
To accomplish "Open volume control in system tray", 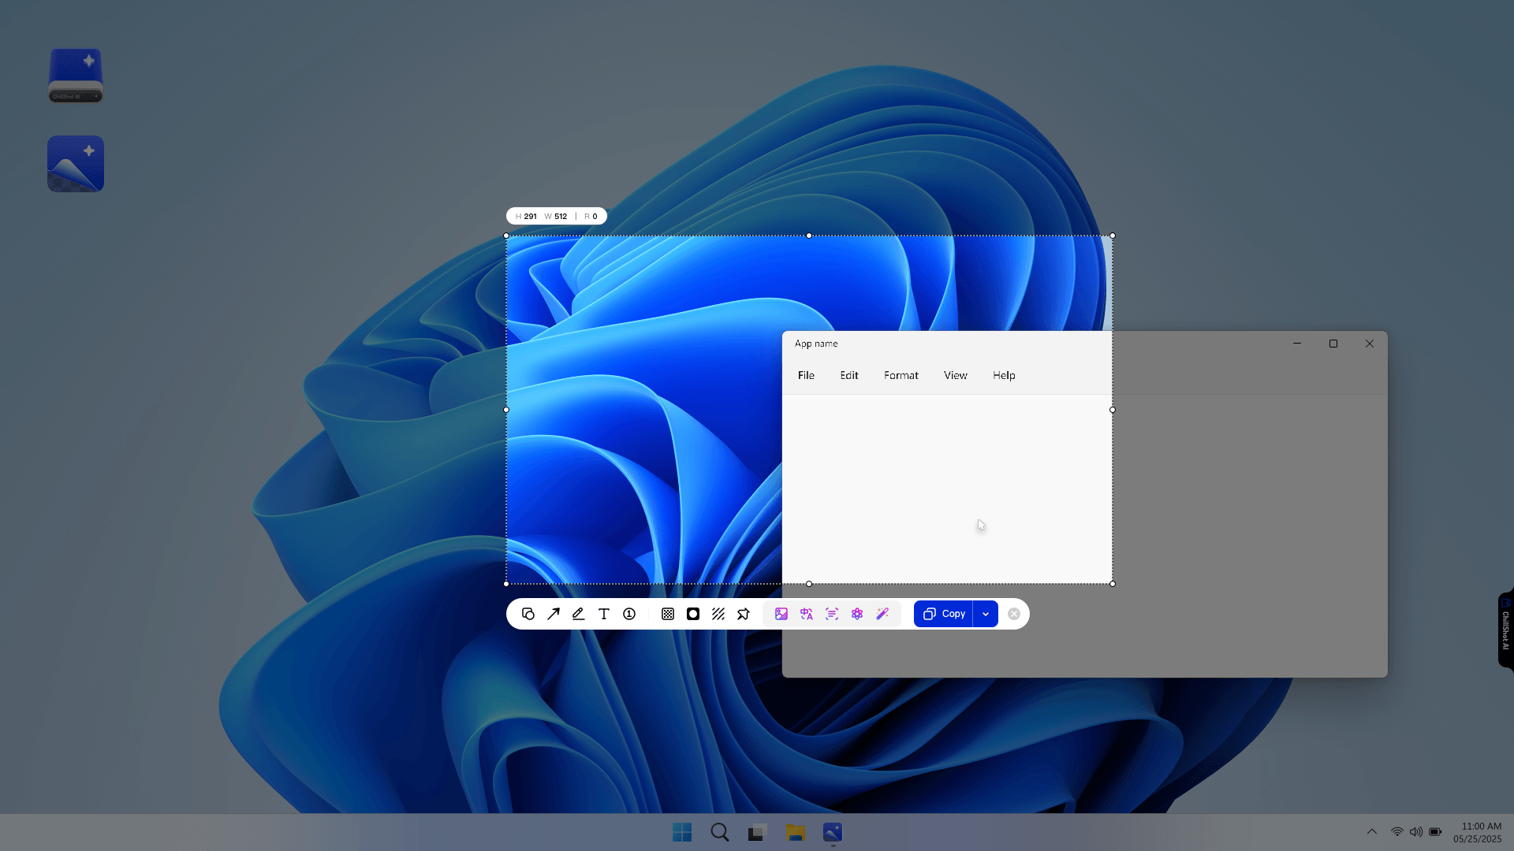I will click(1416, 832).
